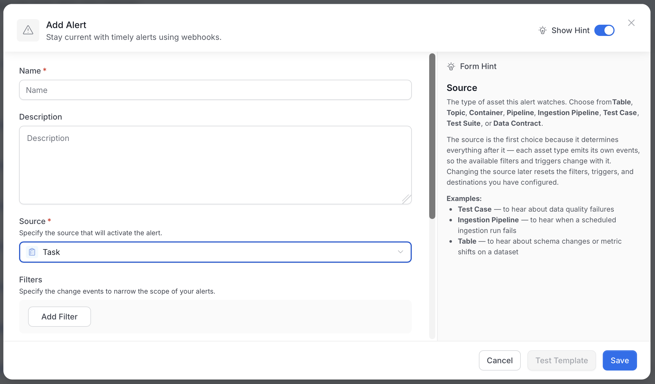Click the bold Data Contract text

click(x=517, y=123)
